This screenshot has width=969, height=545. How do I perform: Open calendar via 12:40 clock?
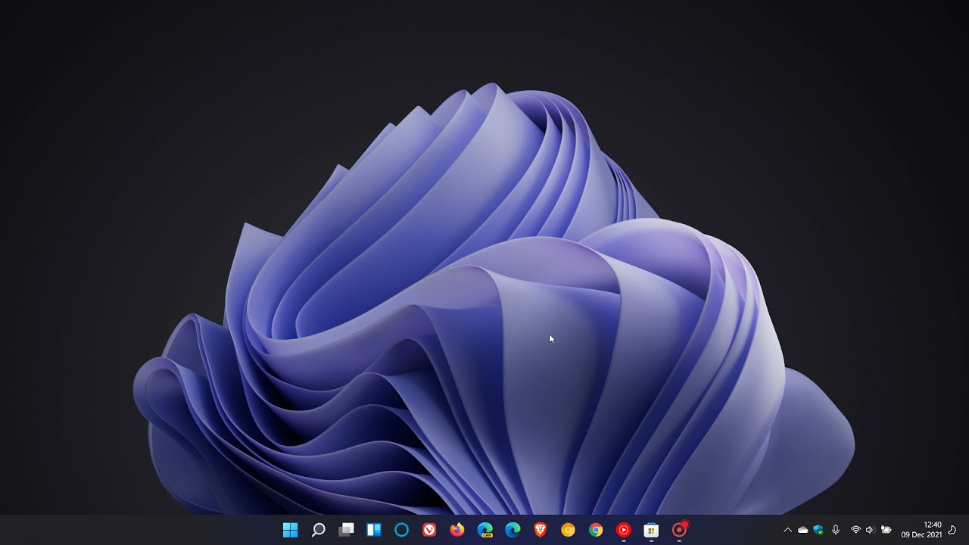921,530
